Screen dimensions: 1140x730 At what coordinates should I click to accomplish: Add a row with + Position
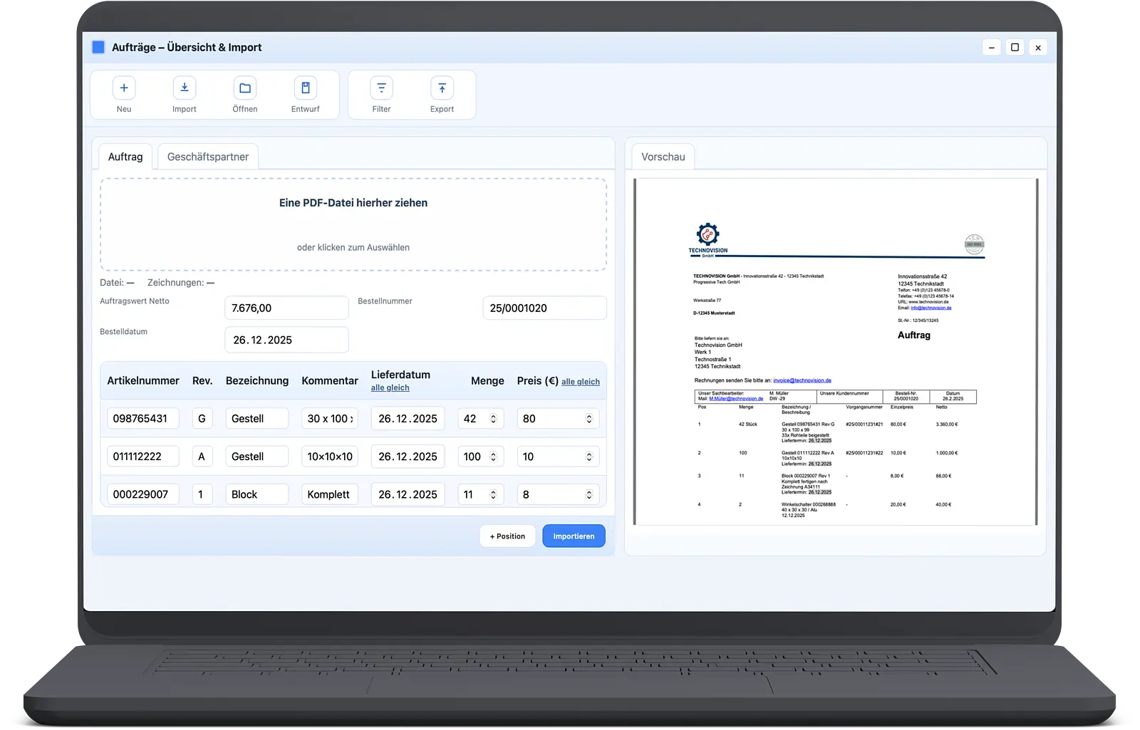507,536
